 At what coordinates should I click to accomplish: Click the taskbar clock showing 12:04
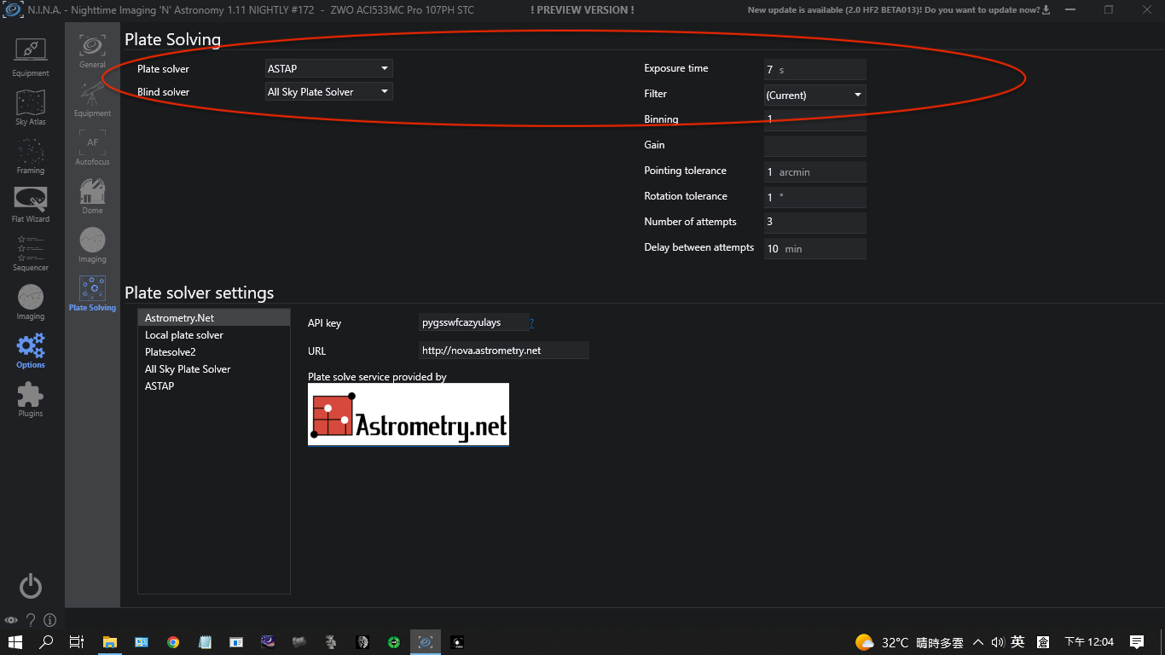click(1089, 642)
